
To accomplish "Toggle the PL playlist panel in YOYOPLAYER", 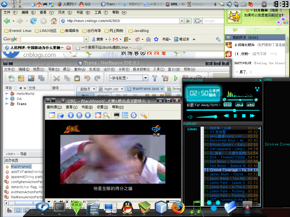I will point(239,105).
